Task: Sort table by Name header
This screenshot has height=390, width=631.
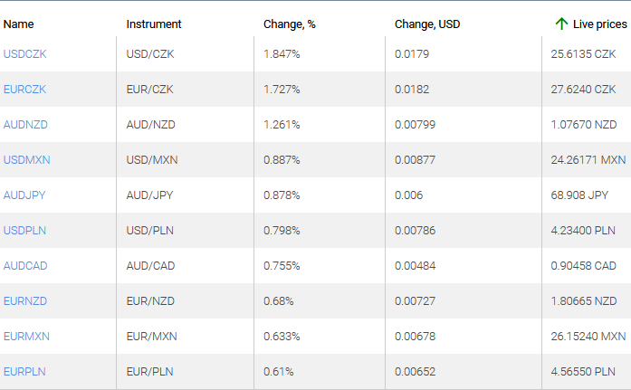Action: [18, 24]
